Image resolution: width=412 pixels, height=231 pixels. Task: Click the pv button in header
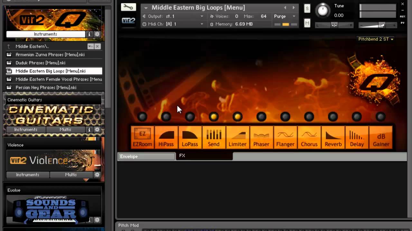(402, 23)
